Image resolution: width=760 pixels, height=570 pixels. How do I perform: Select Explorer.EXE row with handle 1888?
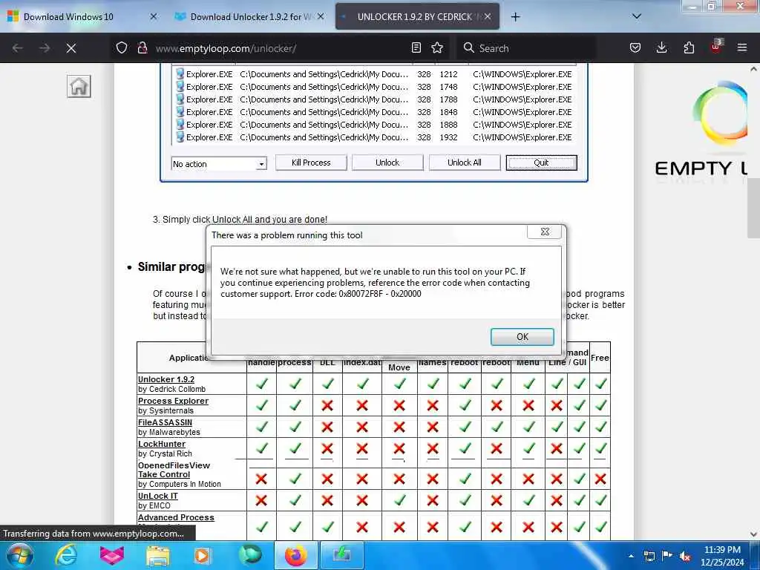(x=374, y=125)
